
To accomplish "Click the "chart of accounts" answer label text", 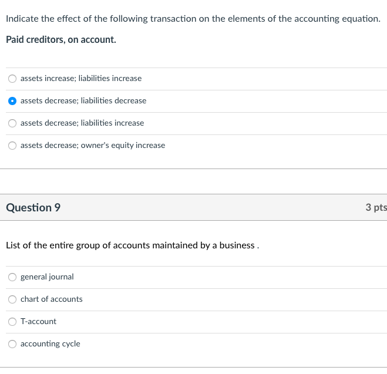I will pyautogui.click(x=52, y=299).
